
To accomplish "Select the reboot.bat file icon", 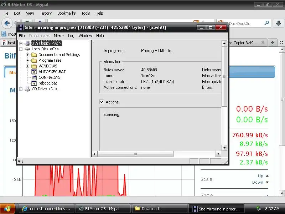I will pyautogui.click(x=34, y=83).
